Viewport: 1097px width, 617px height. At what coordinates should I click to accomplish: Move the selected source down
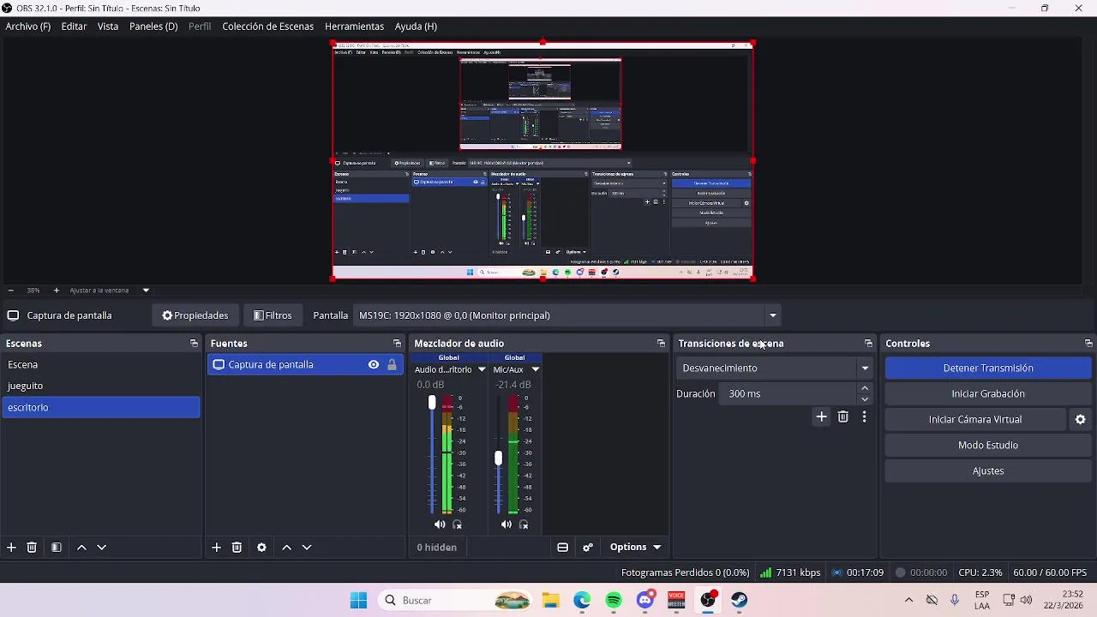click(x=306, y=547)
